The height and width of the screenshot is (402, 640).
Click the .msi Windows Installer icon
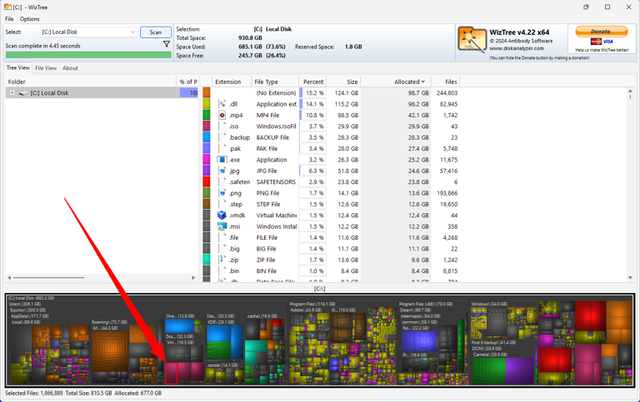(222, 226)
